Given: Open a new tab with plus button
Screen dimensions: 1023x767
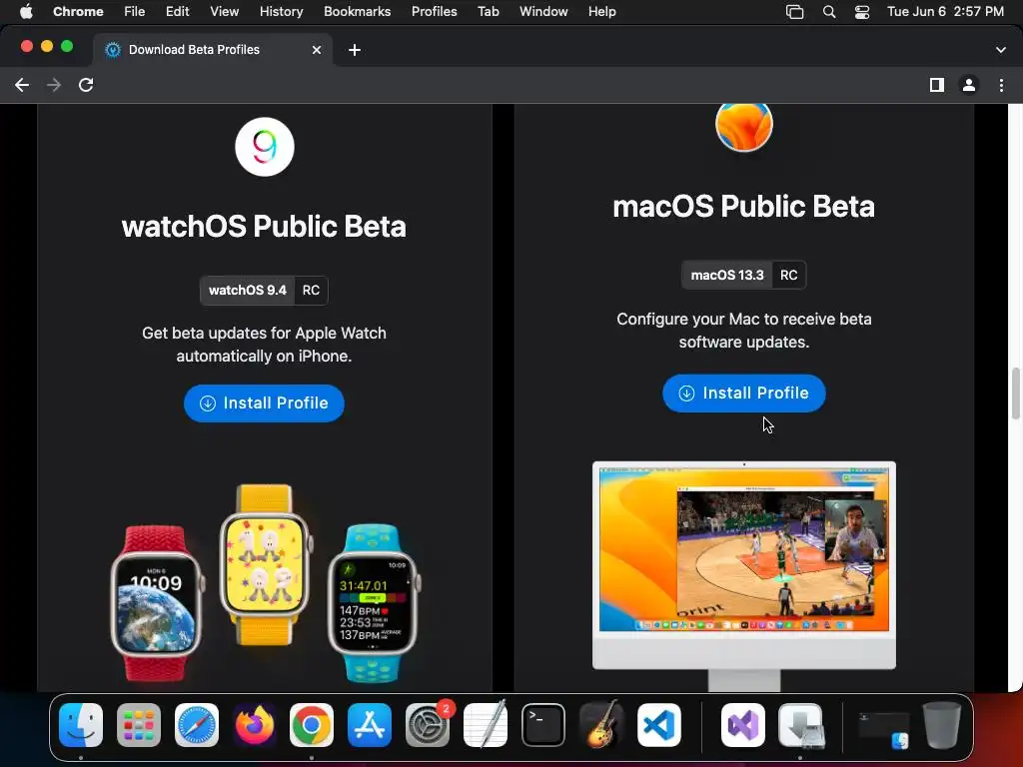Looking at the screenshot, I should [x=355, y=50].
